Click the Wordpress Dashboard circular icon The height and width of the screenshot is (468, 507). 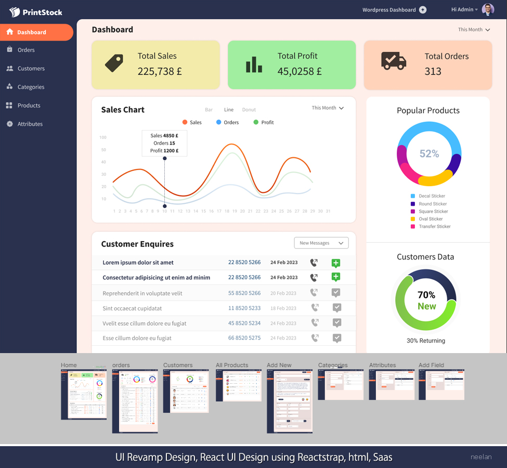click(x=423, y=10)
